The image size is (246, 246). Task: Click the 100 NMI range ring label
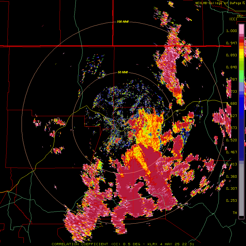coord(123,22)
